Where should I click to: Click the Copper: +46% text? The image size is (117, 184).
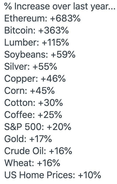(35, 79)
